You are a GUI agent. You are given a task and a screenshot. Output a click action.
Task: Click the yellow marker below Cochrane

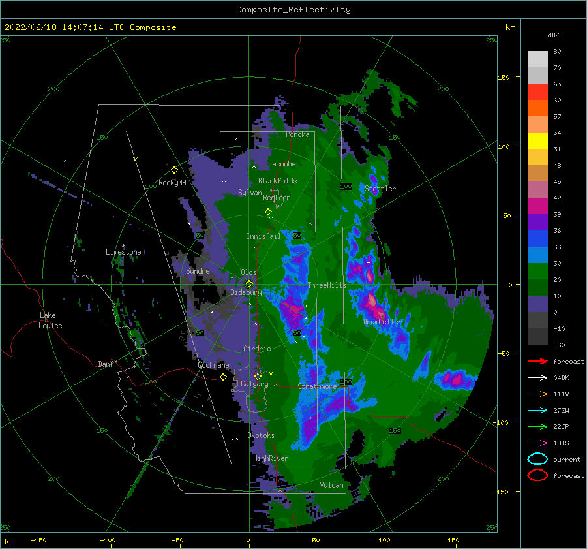tap(223, 377)
